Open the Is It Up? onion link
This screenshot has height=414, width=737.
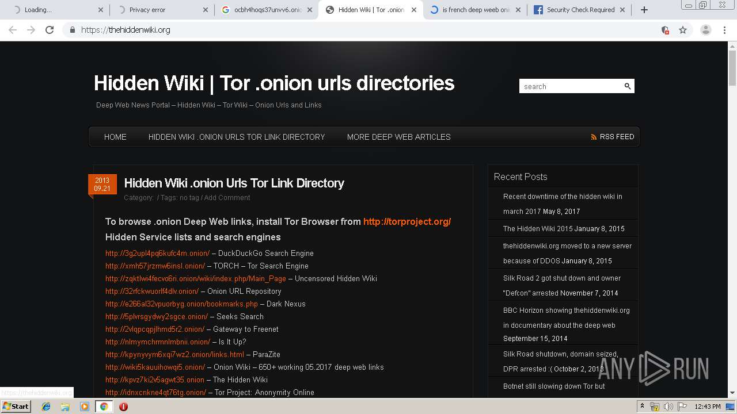point(158,342)
